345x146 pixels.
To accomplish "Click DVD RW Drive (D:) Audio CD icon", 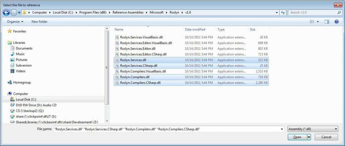I will click(12, 105).
